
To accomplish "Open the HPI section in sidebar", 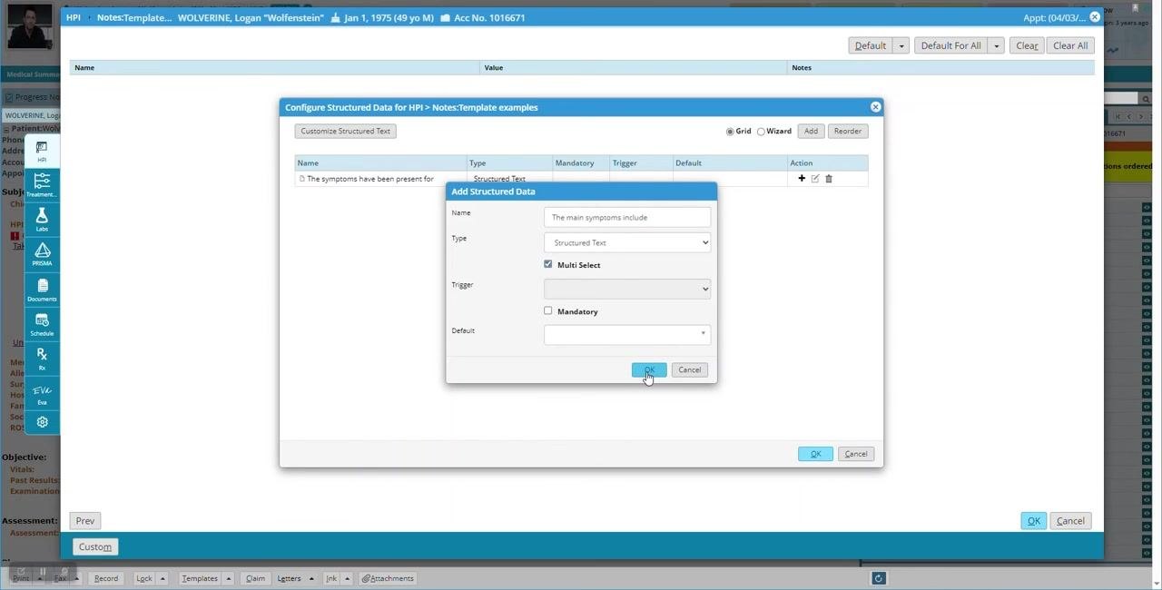I will click(x=42, y=152).
